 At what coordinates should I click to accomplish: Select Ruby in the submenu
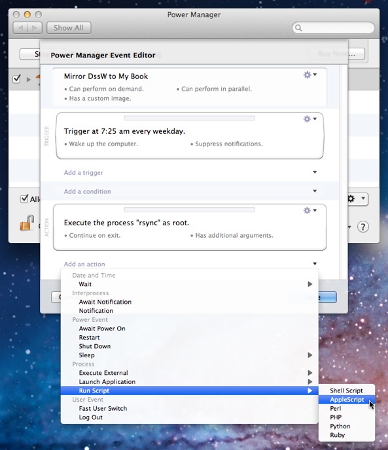pyautogui.click(x=347, y=435)
